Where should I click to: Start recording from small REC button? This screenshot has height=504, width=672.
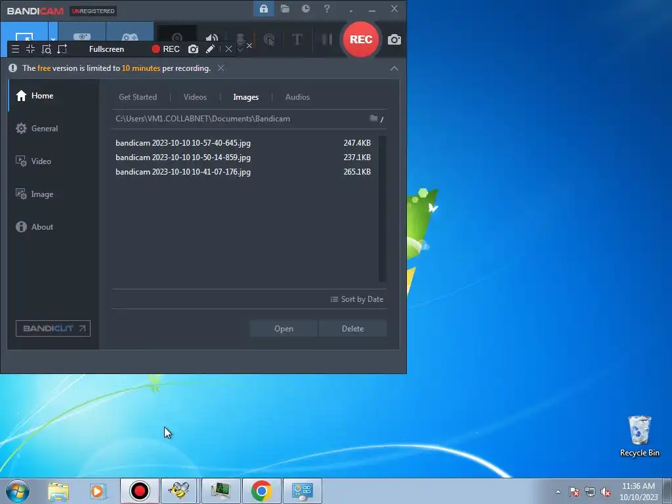(165, 49)
